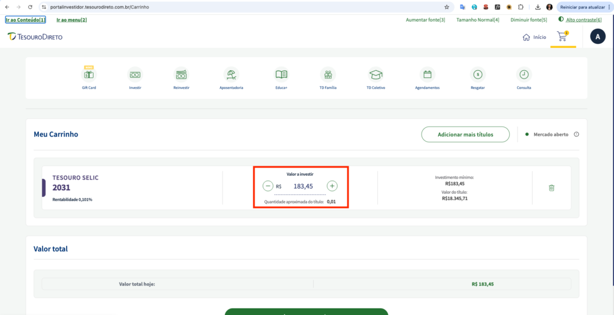Open user profile avatar menu
614x315 pixels.
[x=597, y=37]
